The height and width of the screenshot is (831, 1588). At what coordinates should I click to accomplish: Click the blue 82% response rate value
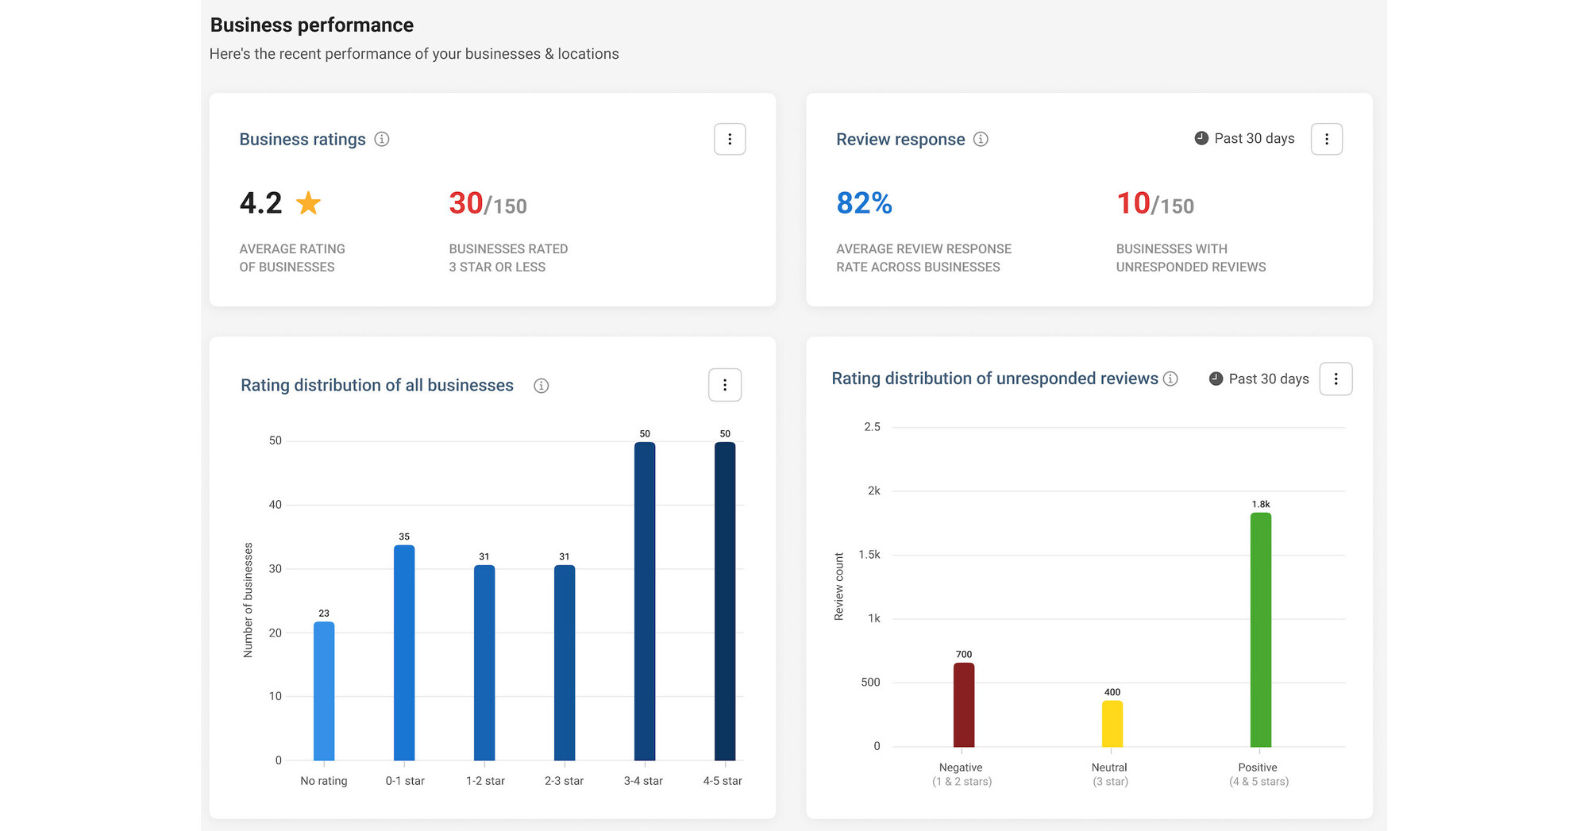864,203
